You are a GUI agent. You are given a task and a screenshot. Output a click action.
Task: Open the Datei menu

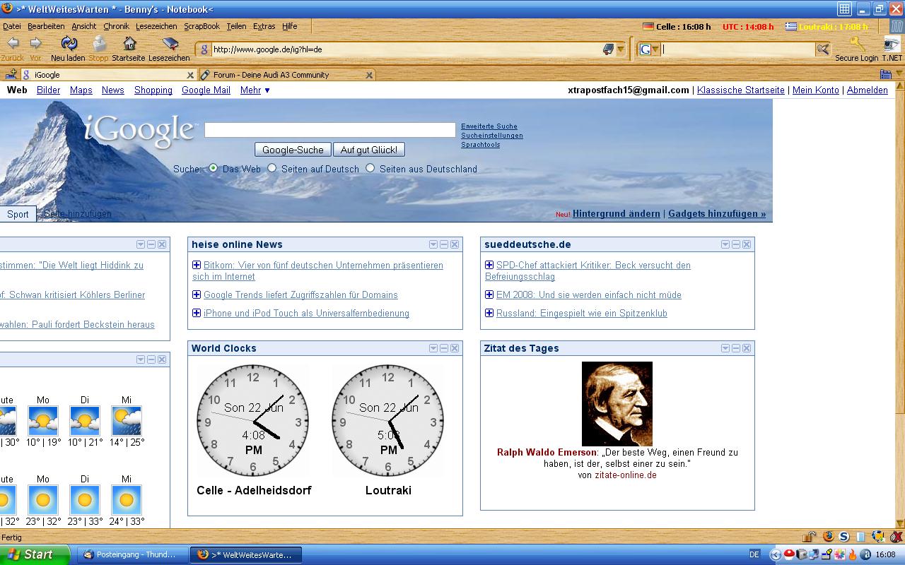(x=12, y=26)
